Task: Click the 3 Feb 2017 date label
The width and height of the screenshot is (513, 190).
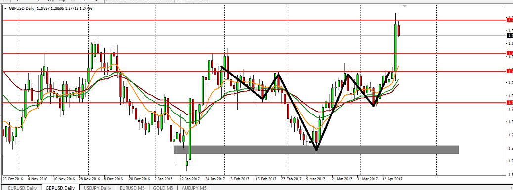Action: click(x=240, y=179)
